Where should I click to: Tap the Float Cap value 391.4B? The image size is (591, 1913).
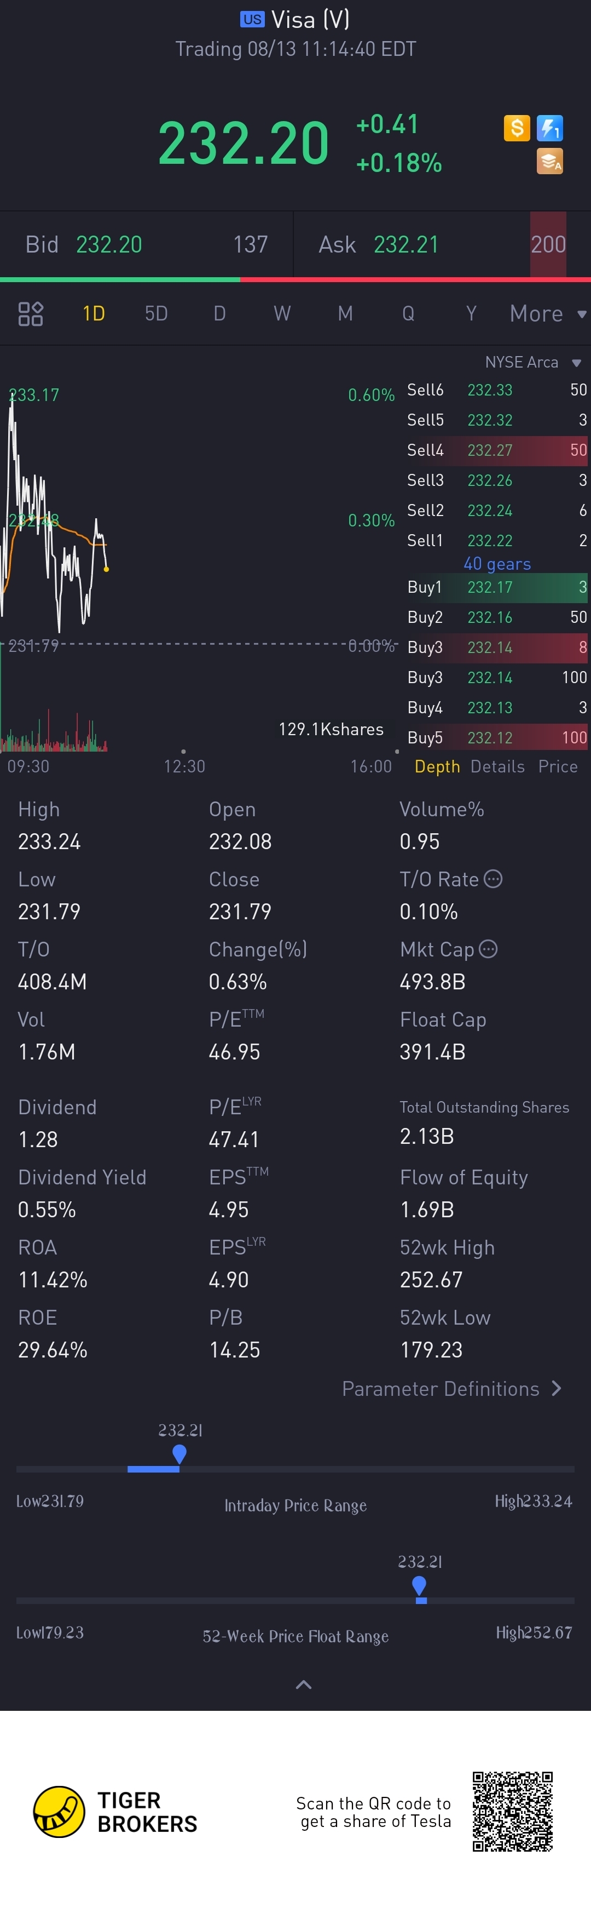click(x=432, y=1052)
